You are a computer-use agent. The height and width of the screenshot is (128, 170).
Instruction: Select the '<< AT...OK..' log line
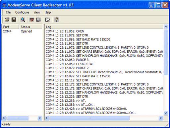pos(70,105)
